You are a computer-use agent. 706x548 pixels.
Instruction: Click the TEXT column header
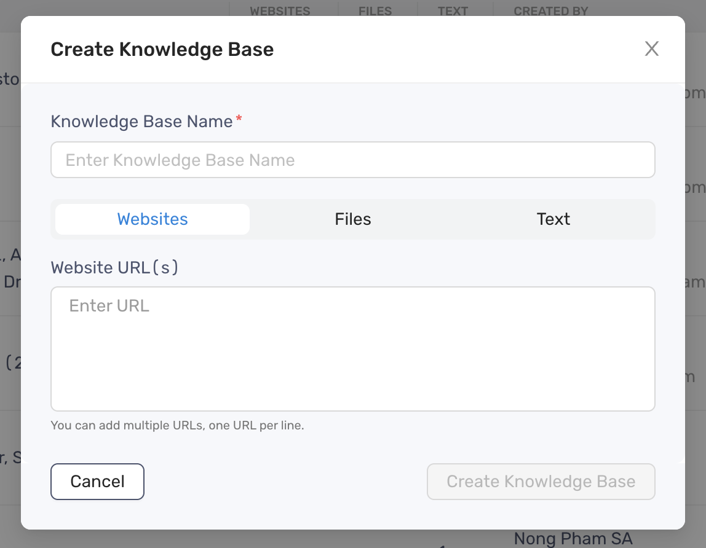tap(453, 10)
